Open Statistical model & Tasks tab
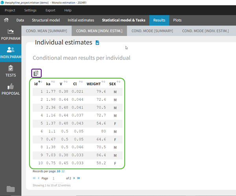The width and height of the screenshot is (236, 196). pos(124,20)
